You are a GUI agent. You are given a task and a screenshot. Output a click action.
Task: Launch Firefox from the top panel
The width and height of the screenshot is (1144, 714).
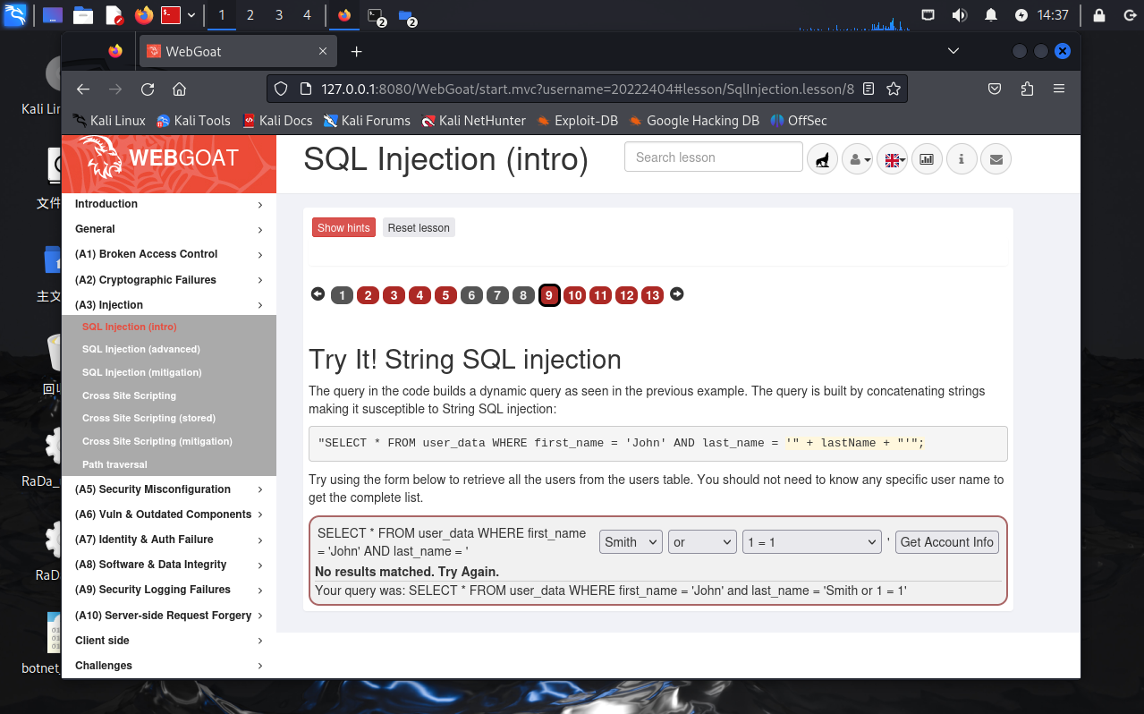(143, 15)
